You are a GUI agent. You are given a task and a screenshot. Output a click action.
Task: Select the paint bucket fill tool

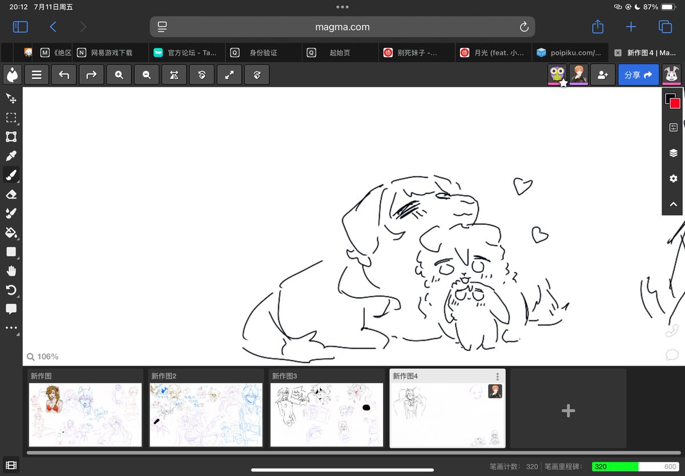tap(11, 233)
